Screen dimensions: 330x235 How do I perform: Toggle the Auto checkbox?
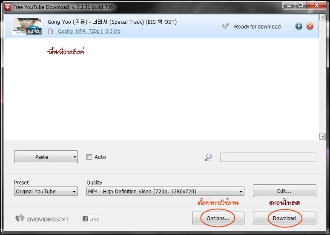pyautogui.click(x=89, y=157)
